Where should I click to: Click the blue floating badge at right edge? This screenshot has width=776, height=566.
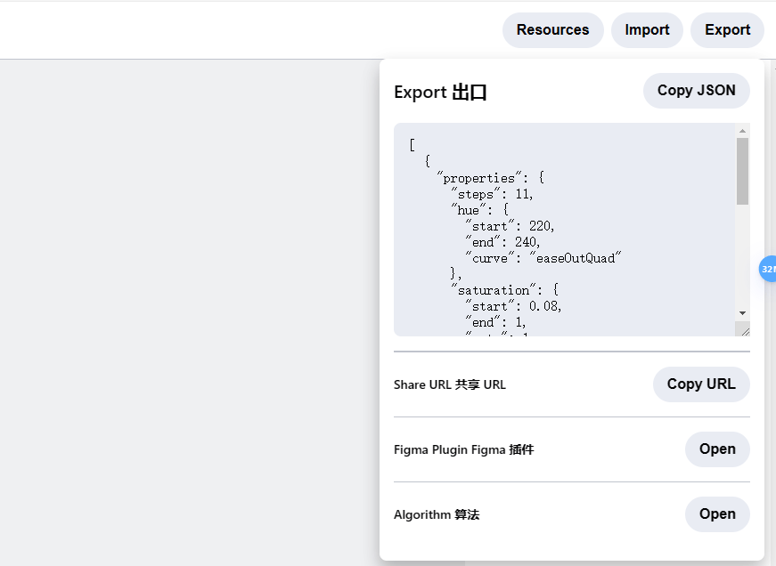pyautogui.click(x=768, y=268)
